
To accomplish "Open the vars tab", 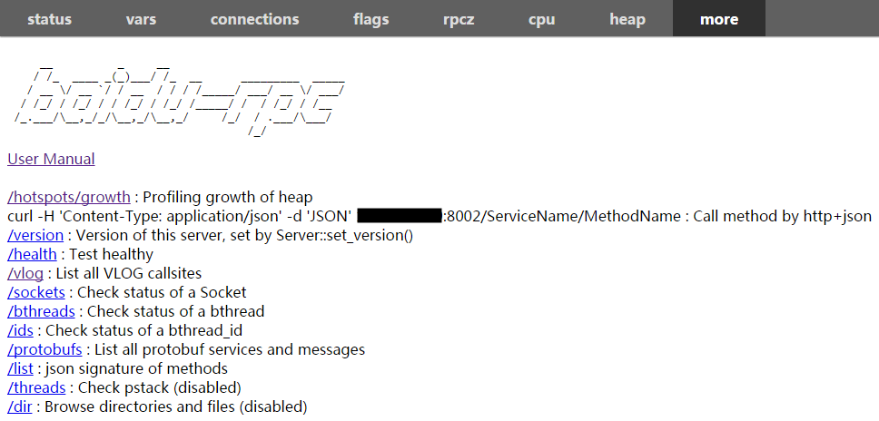I will 141,19.
